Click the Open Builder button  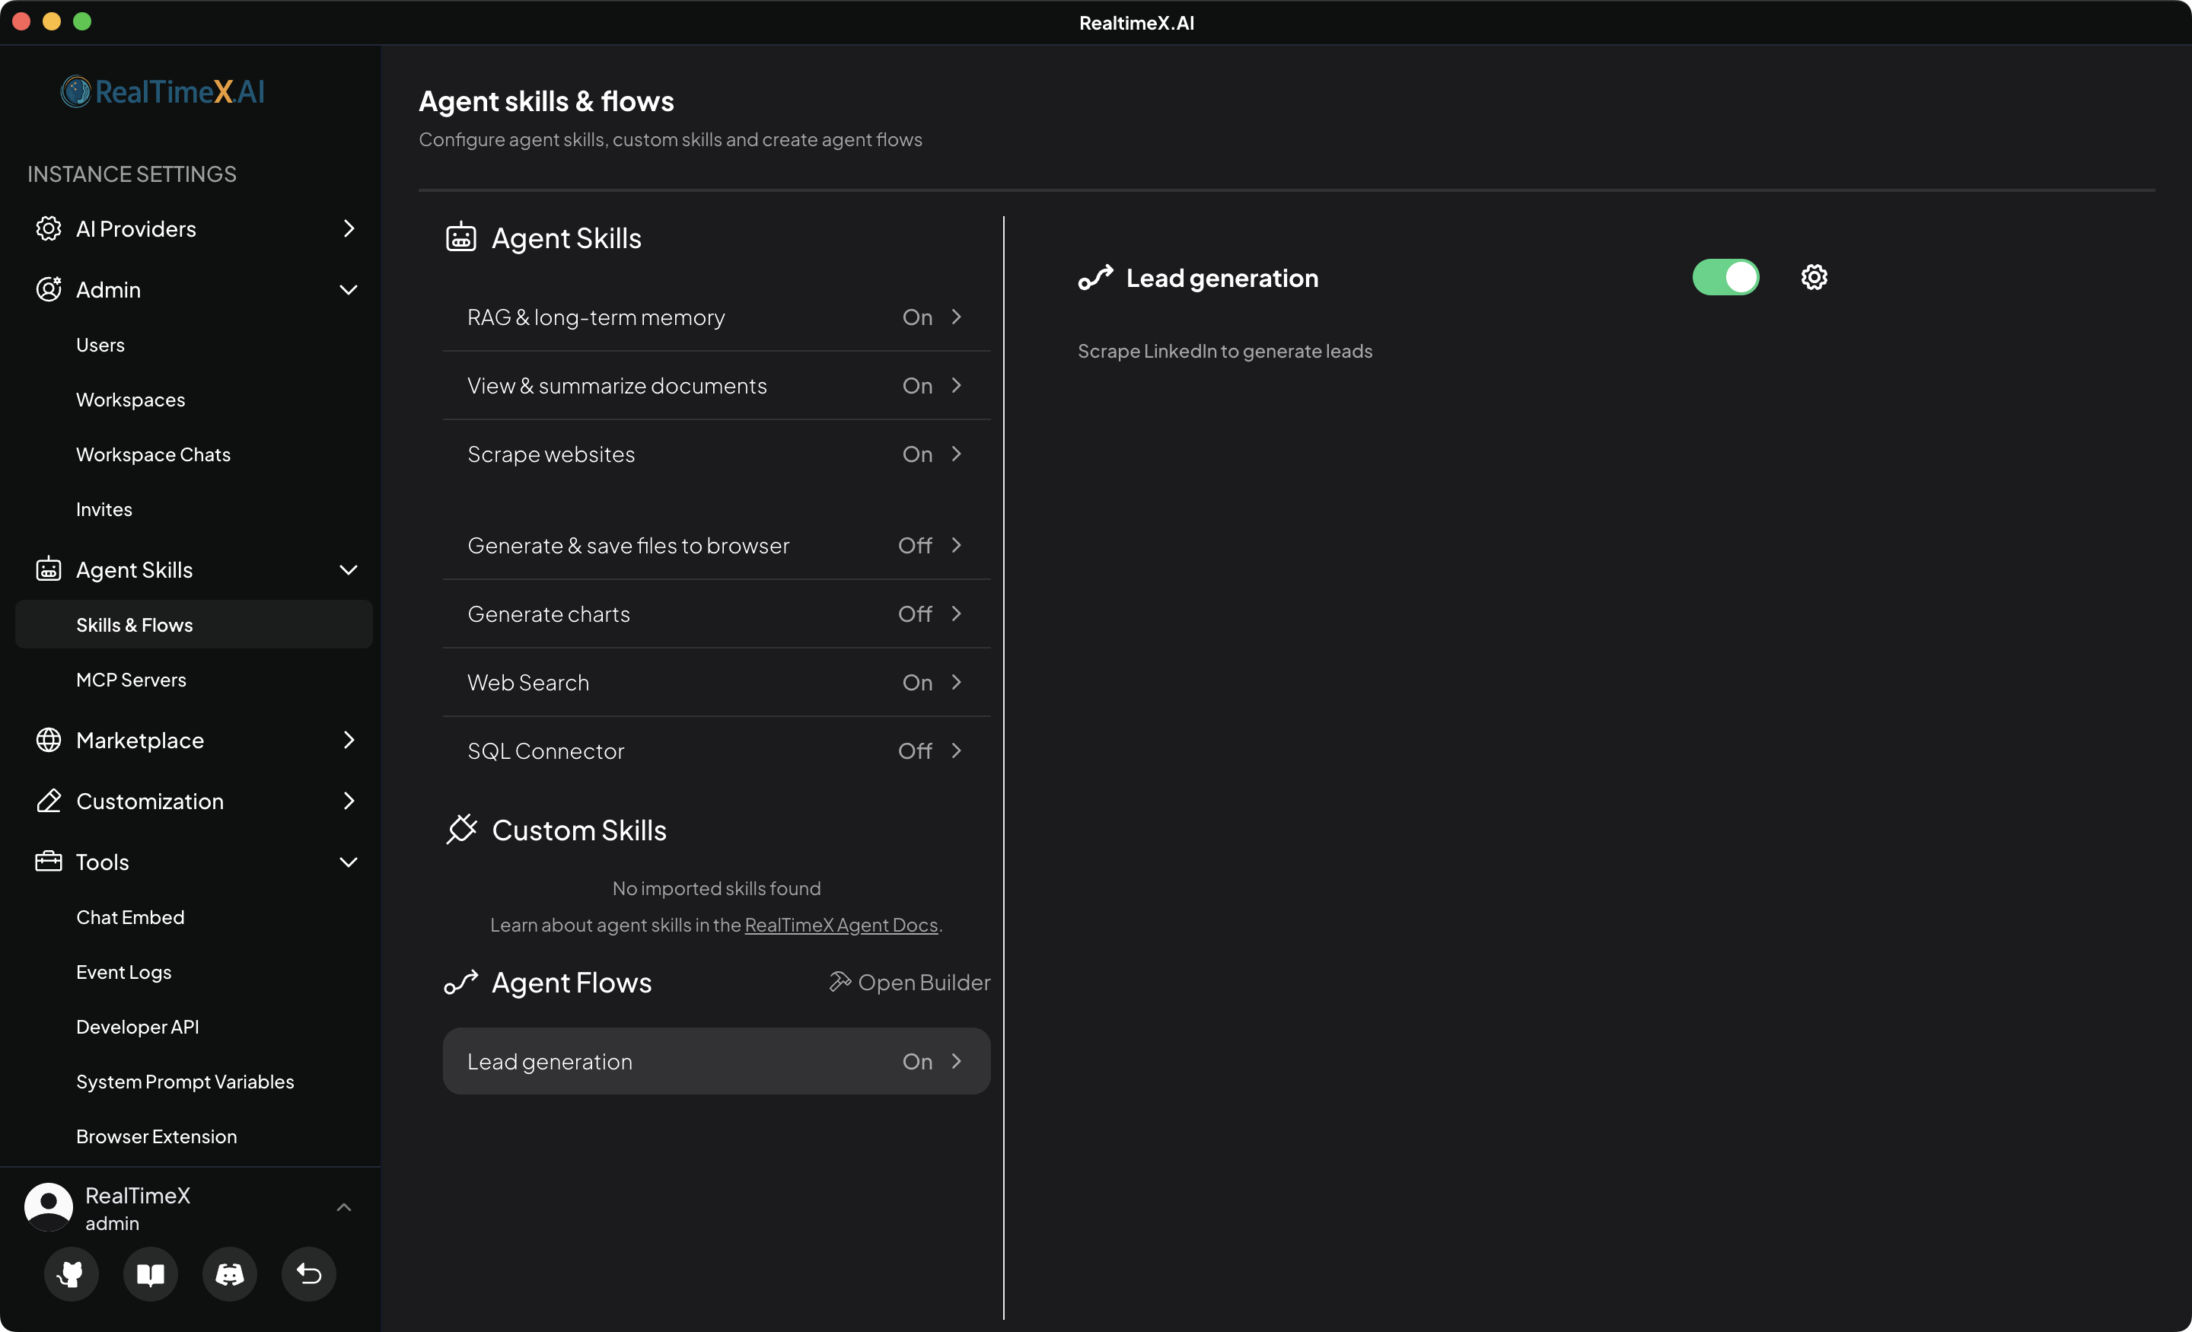[x=910, y=983]
